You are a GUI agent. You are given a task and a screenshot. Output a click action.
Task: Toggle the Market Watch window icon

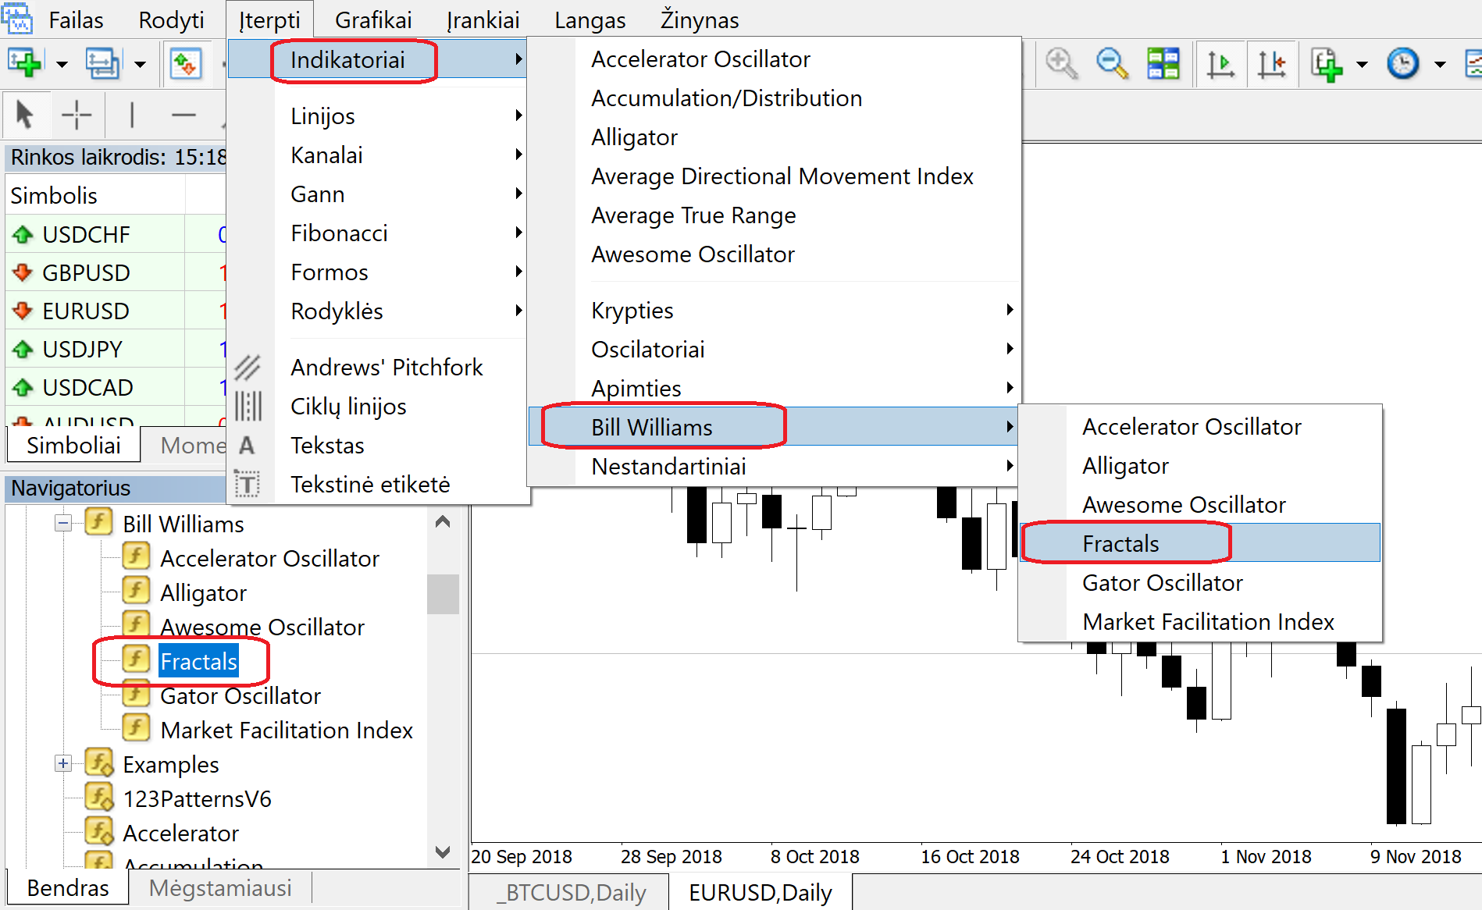pos(185,63)
